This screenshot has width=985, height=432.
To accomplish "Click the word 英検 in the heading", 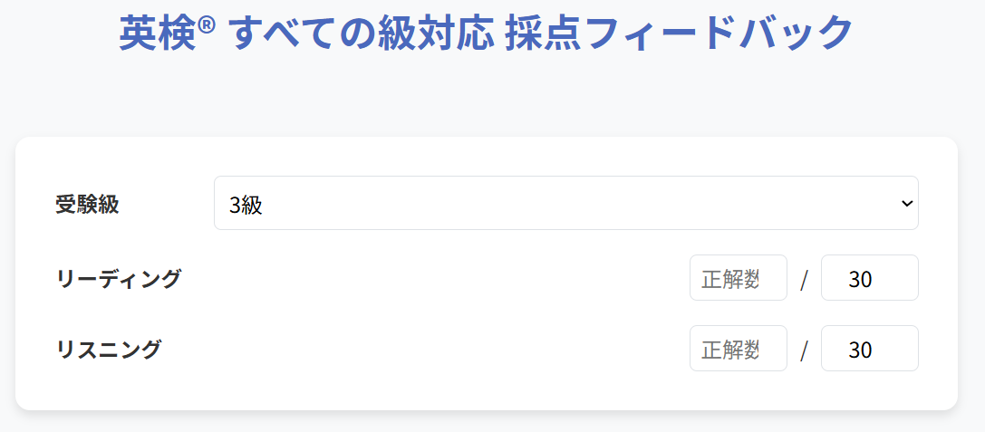I will tap(158, 34).
